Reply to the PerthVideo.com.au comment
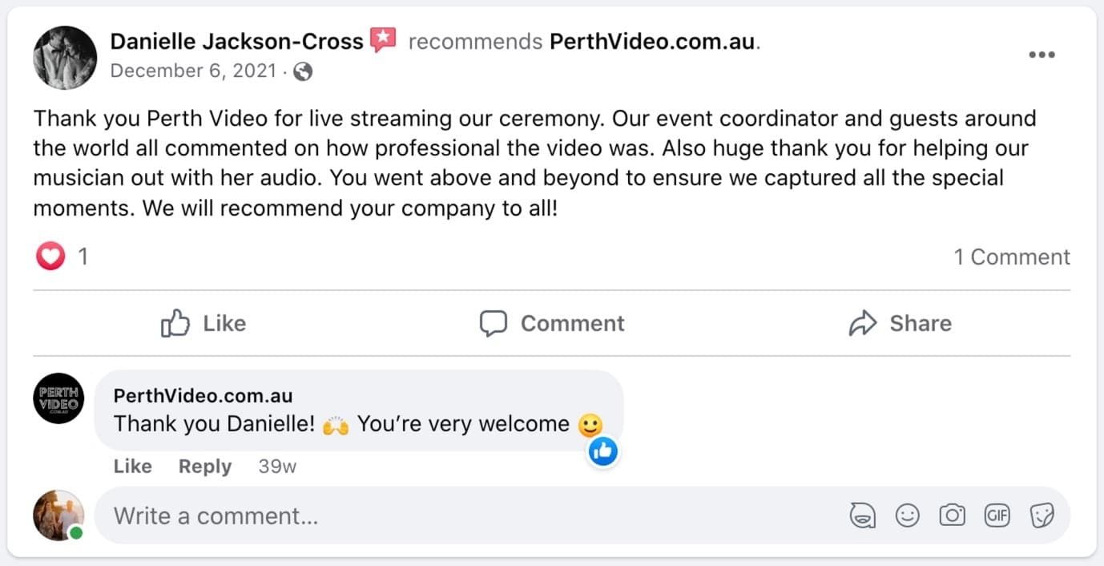Screen dimensions: 1104x566 click(204, 467)
